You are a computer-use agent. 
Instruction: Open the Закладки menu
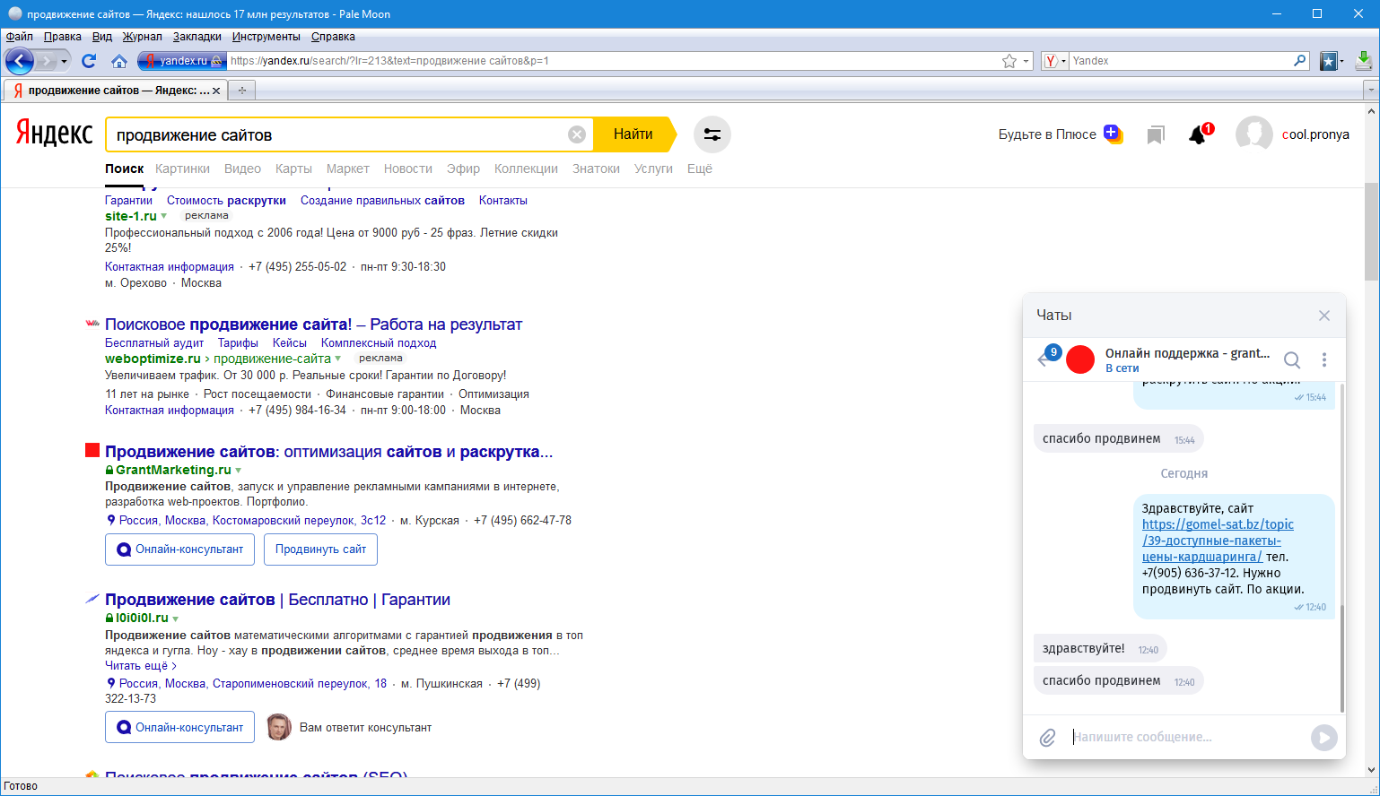click(x=197, y=37)
